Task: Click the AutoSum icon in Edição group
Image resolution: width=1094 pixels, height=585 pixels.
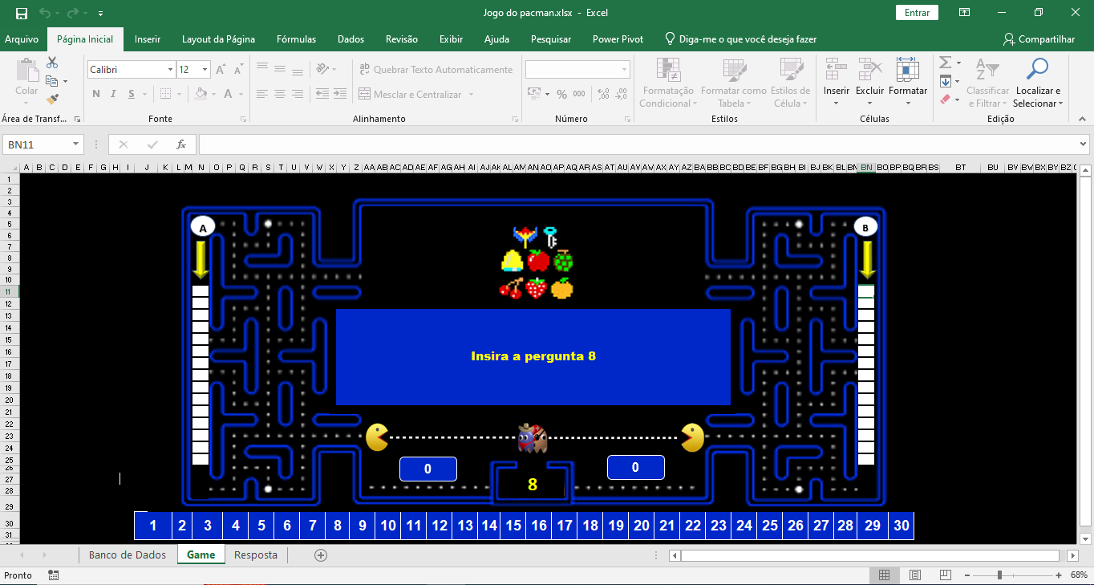Action: (x=945, y=63)
